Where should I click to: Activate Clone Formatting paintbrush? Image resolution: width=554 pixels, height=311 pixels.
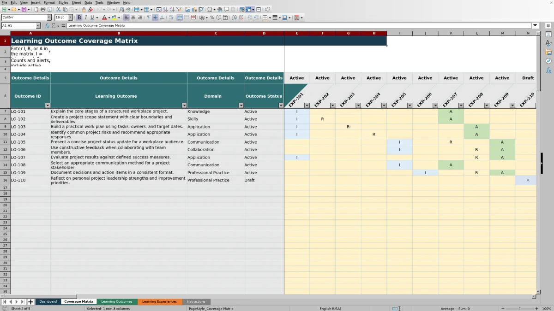[84, 9]
